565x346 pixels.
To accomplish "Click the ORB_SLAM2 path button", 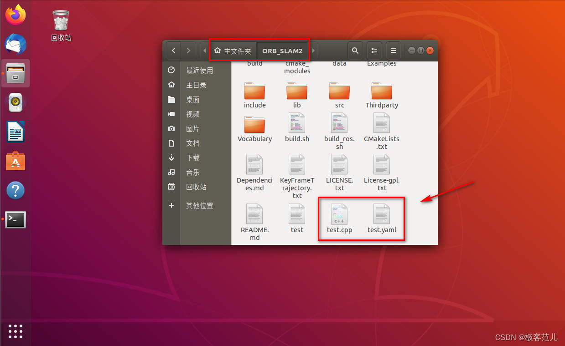I will 282,51.
